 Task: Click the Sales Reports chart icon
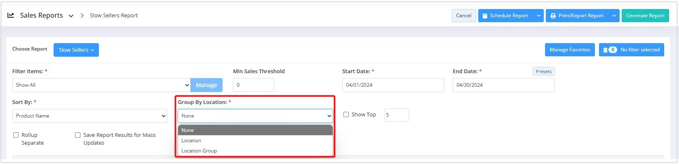click(11, 15)
